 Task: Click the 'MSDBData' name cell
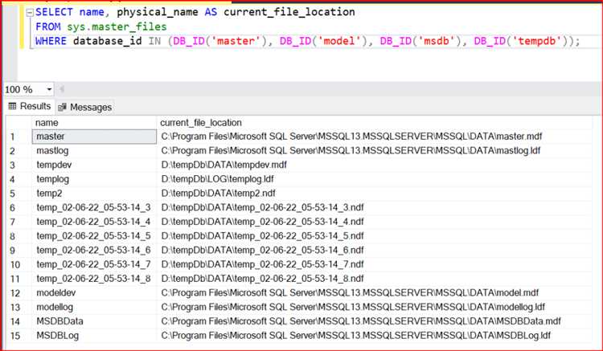point(94,320)
